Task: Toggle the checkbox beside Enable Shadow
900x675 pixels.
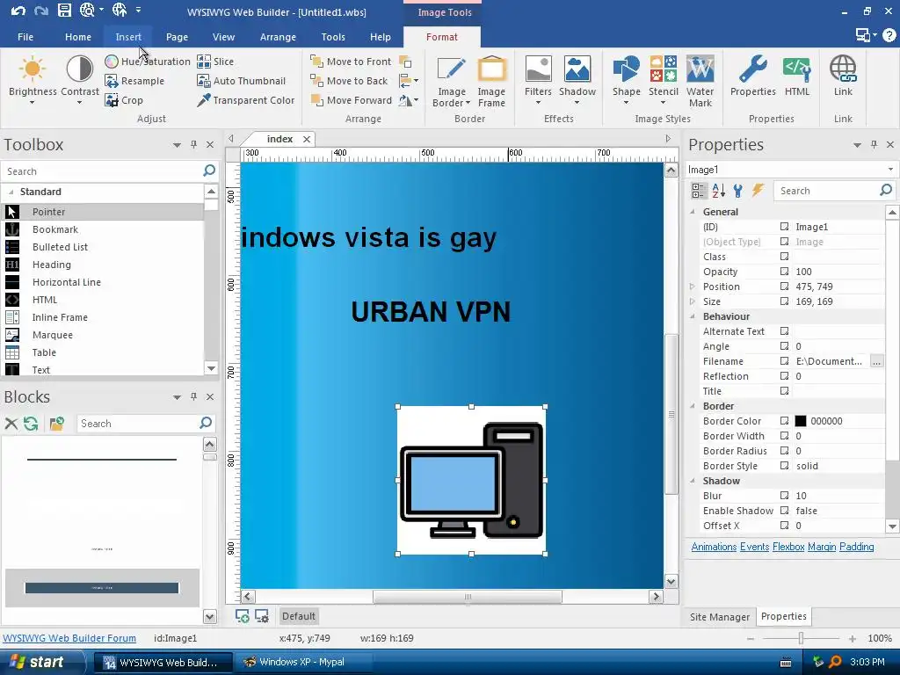Action: tap(784, 511)
